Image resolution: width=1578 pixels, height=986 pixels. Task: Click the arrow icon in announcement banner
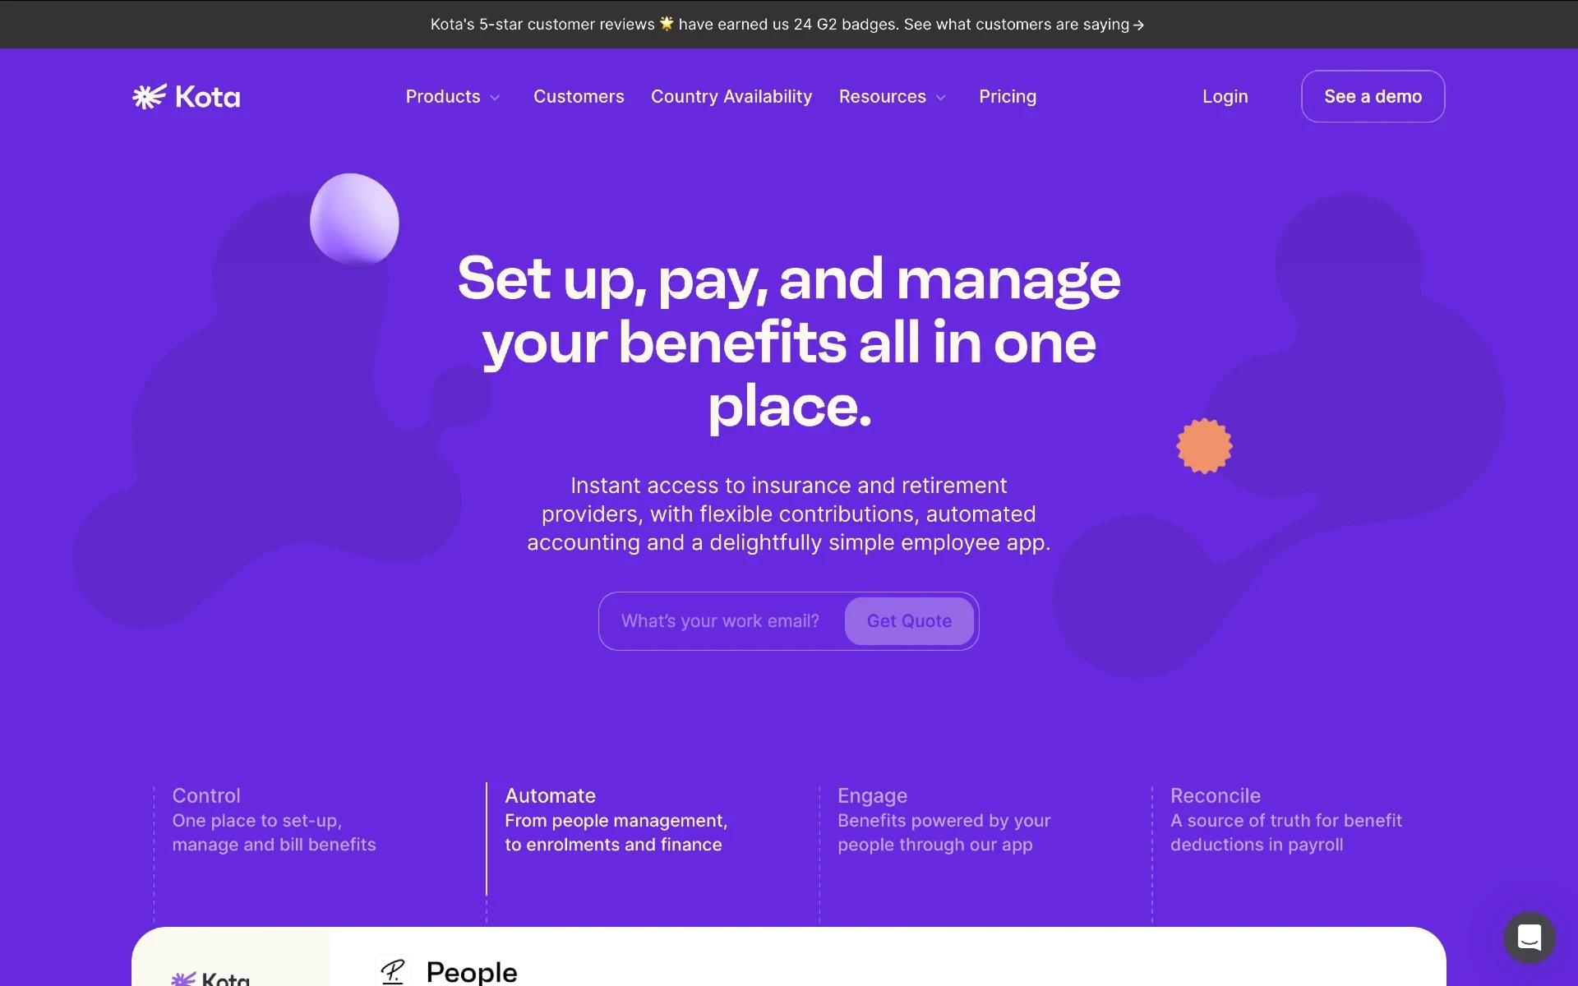pos(1139,24)
